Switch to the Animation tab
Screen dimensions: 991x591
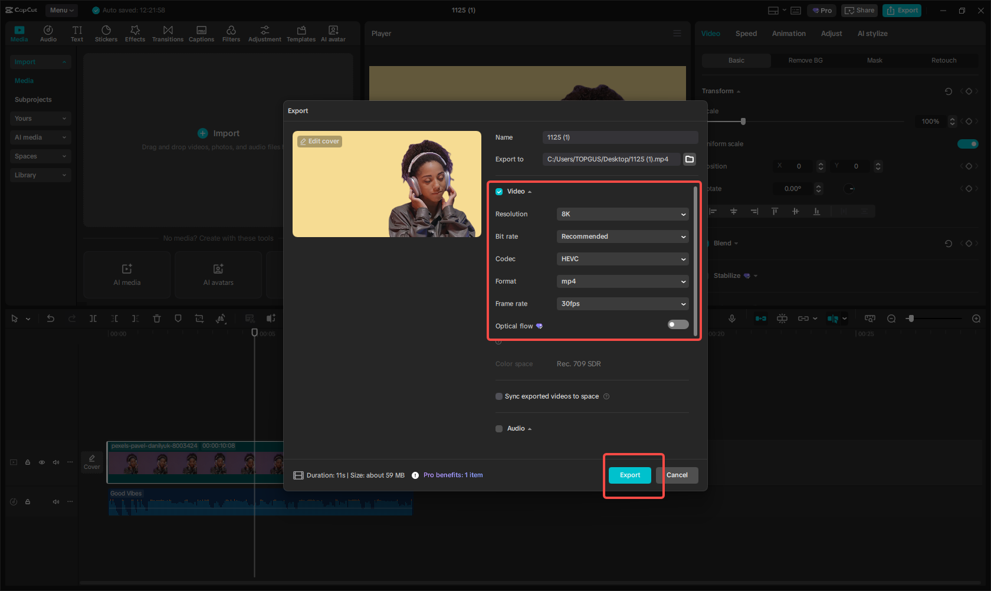(x=789, y=34)
